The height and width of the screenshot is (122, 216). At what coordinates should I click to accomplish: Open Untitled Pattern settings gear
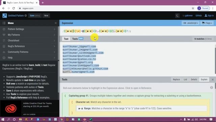pyautogui.click(x=26, y=16)
